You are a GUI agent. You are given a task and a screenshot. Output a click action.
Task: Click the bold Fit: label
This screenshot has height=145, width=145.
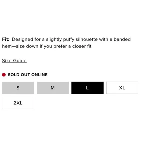(6, 39)
